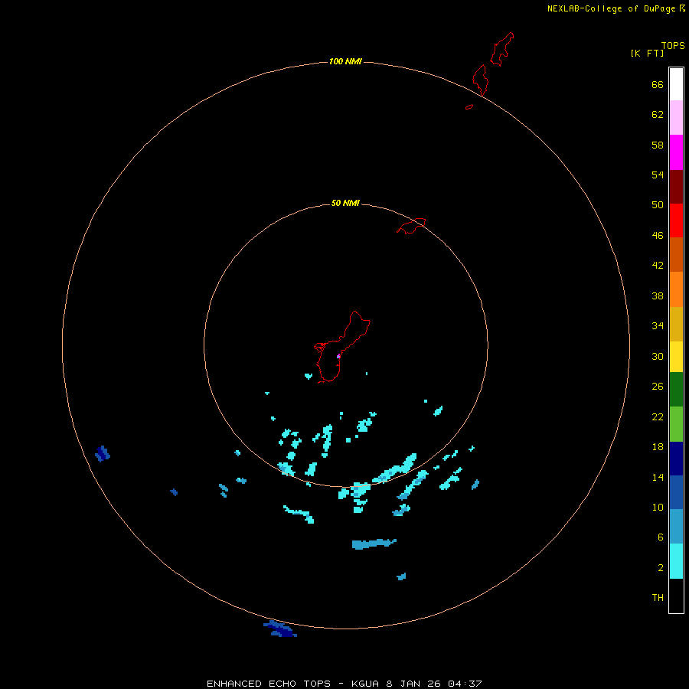This screenshot has height=689, width=689.
Task: Click the black threshold swatch at legend bottom
Action: 676,596
